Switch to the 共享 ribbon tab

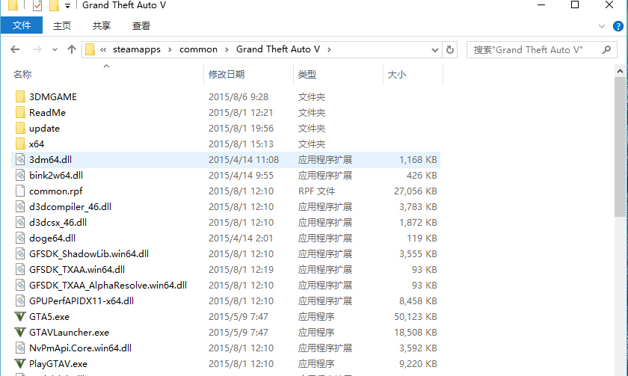coord(102,26)
